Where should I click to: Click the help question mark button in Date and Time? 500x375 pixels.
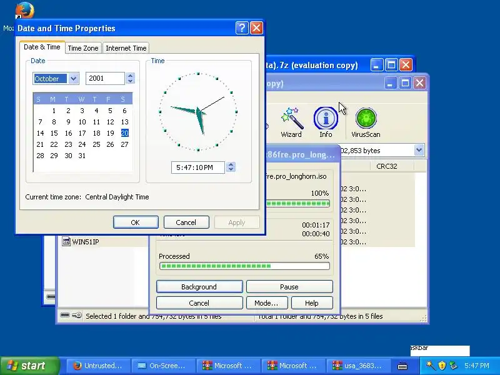[x=242, y=28]
